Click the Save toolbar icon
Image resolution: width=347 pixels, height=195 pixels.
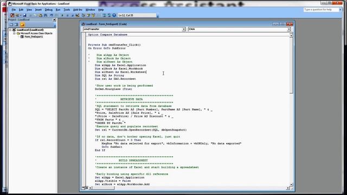pos(24,15)
